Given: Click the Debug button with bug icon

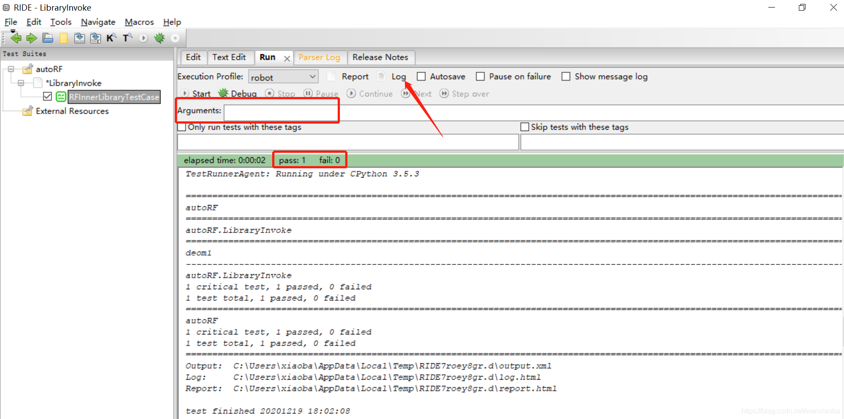Looking at the screenshot, I should coord(237,93).
